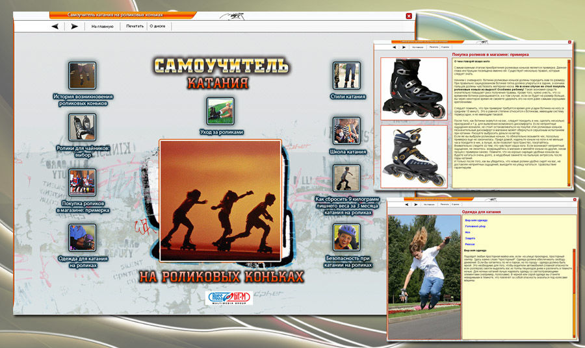Click forward arrow in Одежда для катания window
This screenshot has width=585, height=348.
click(416, 205)
